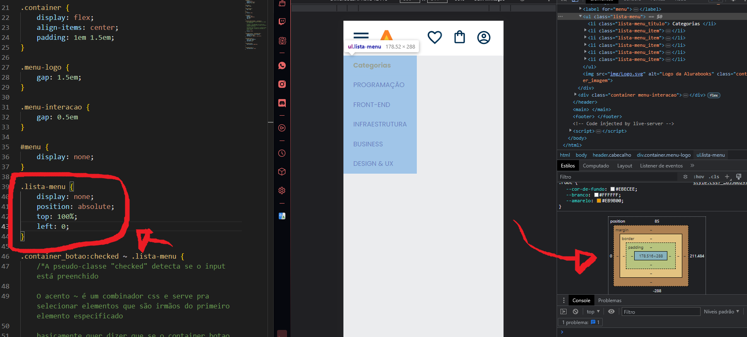Click the header.cabecalho breadcrumb
Viewport: 747px width, 337px height.
pos(612,155)
